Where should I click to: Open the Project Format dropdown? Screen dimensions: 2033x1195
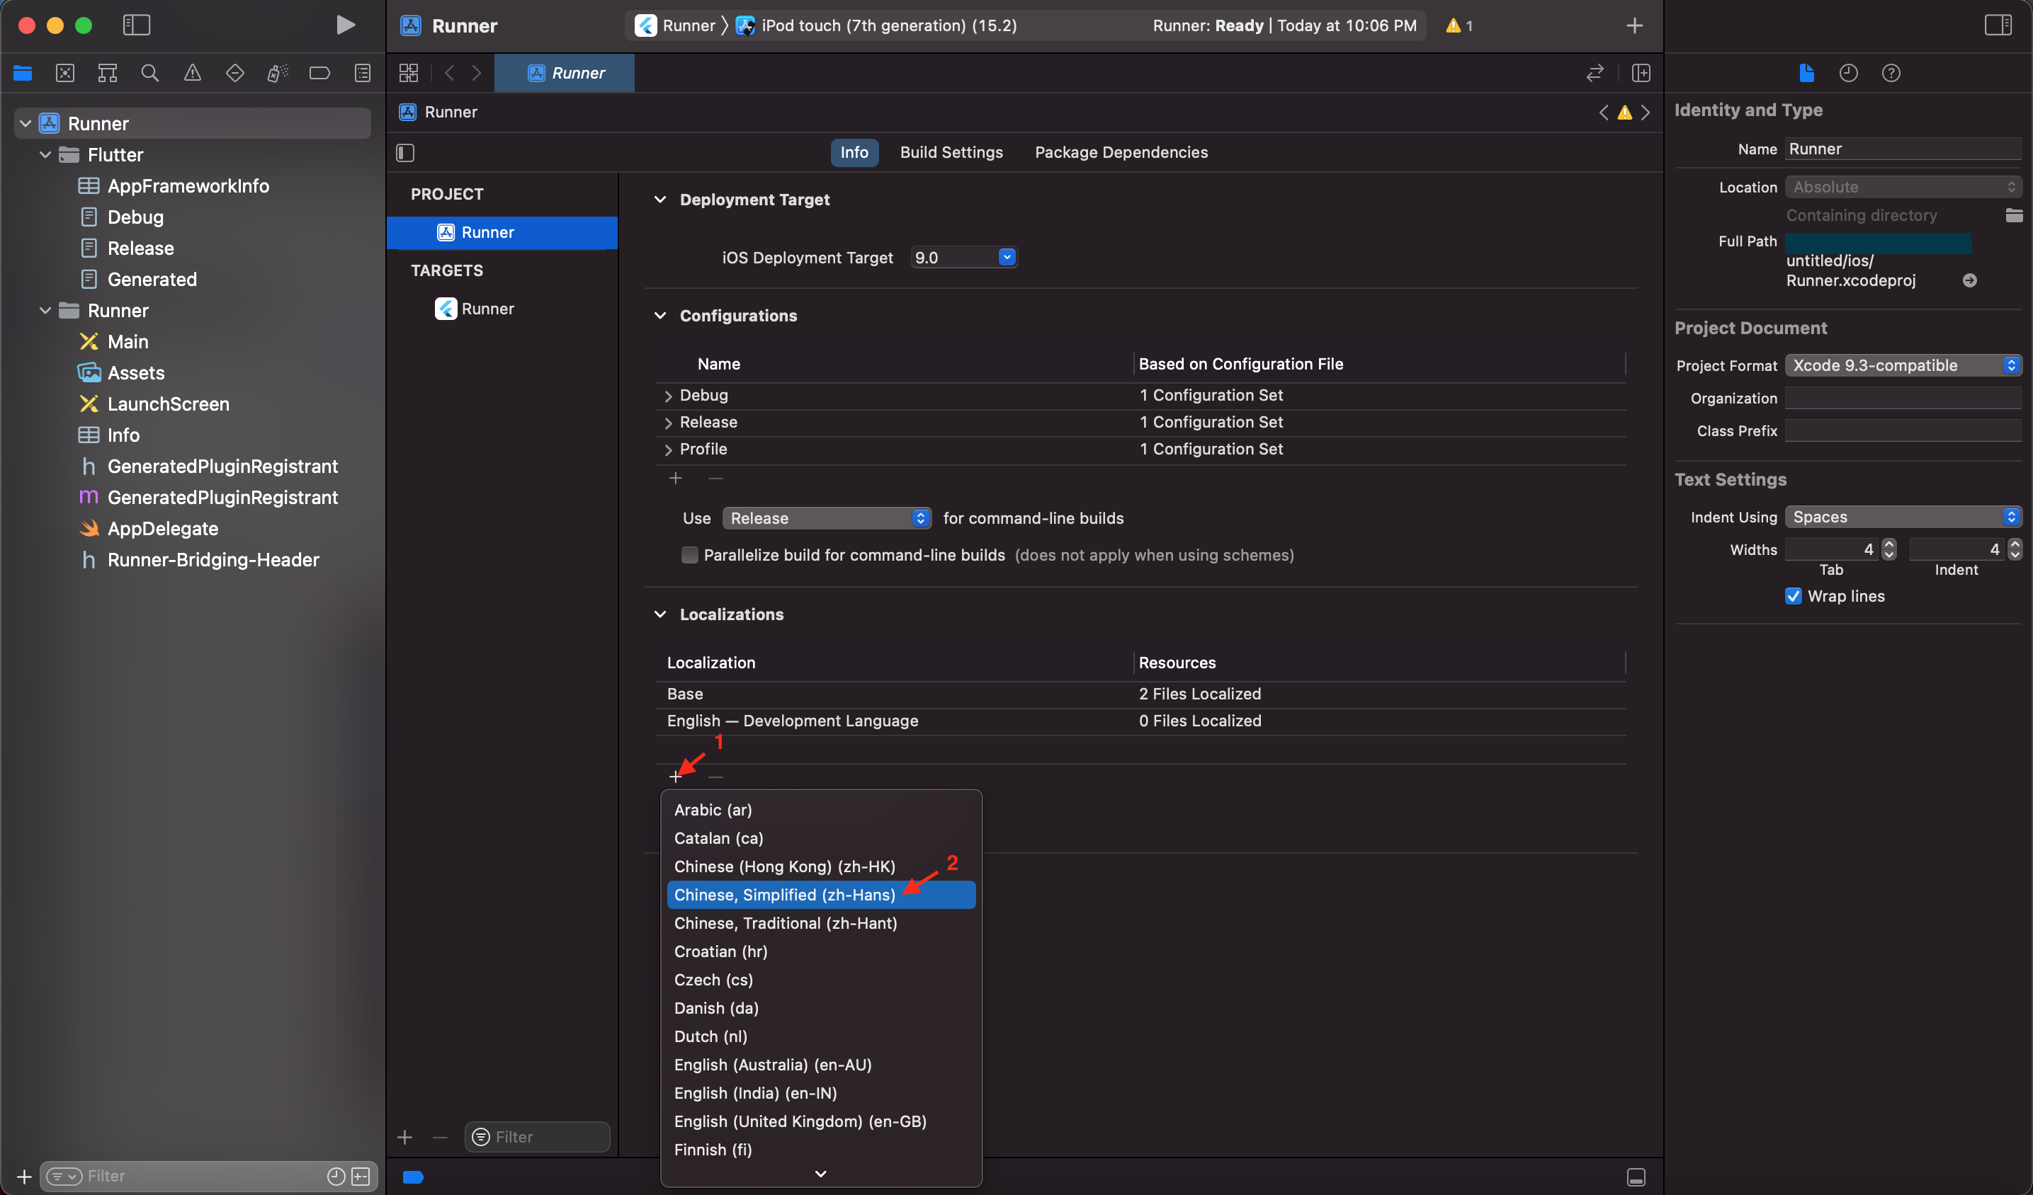pos(1903,365)
